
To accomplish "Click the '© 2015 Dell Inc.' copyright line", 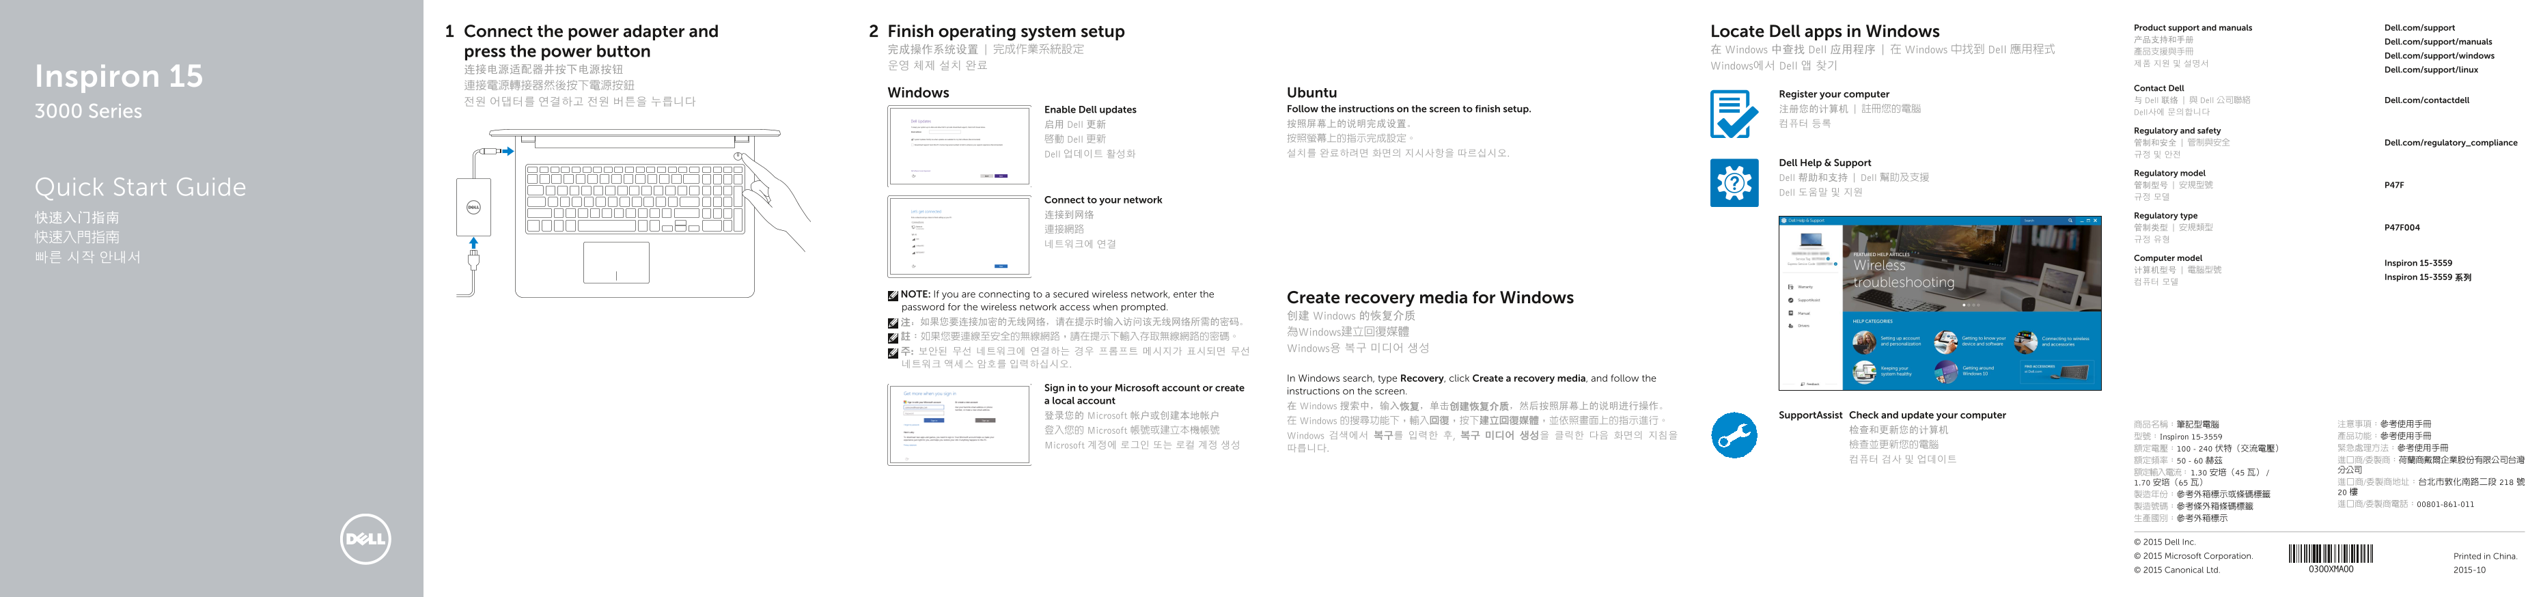I will tap(2164, 542).
